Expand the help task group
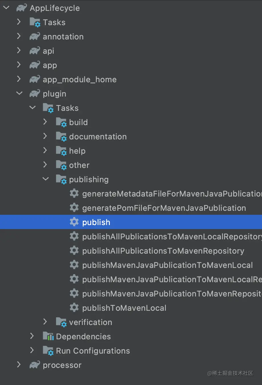262x385 pixels. (45, 150)
